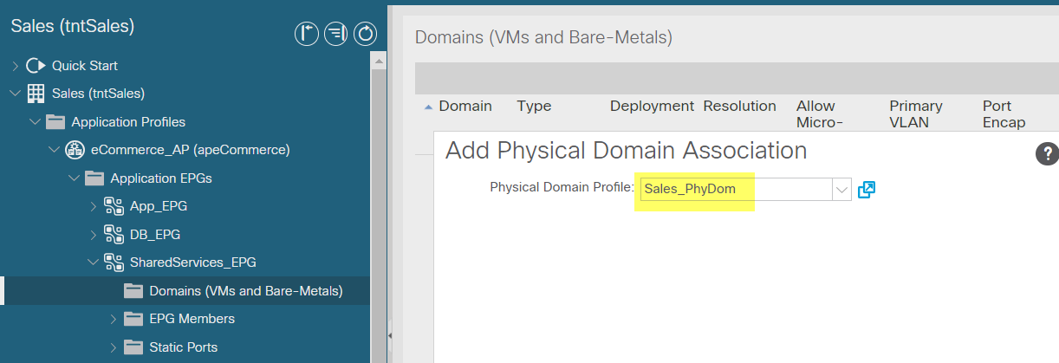
Task: Select EPG Members tree item
Action: click(x=192, y=319)
